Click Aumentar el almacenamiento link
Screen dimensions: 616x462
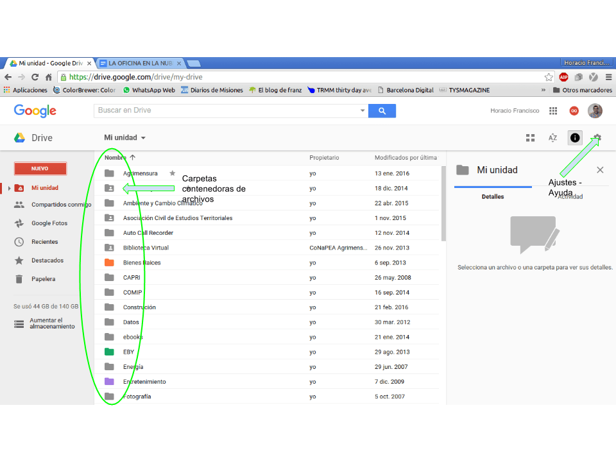46,323
